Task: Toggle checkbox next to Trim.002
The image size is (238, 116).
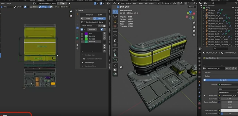Action: [82, 39]
